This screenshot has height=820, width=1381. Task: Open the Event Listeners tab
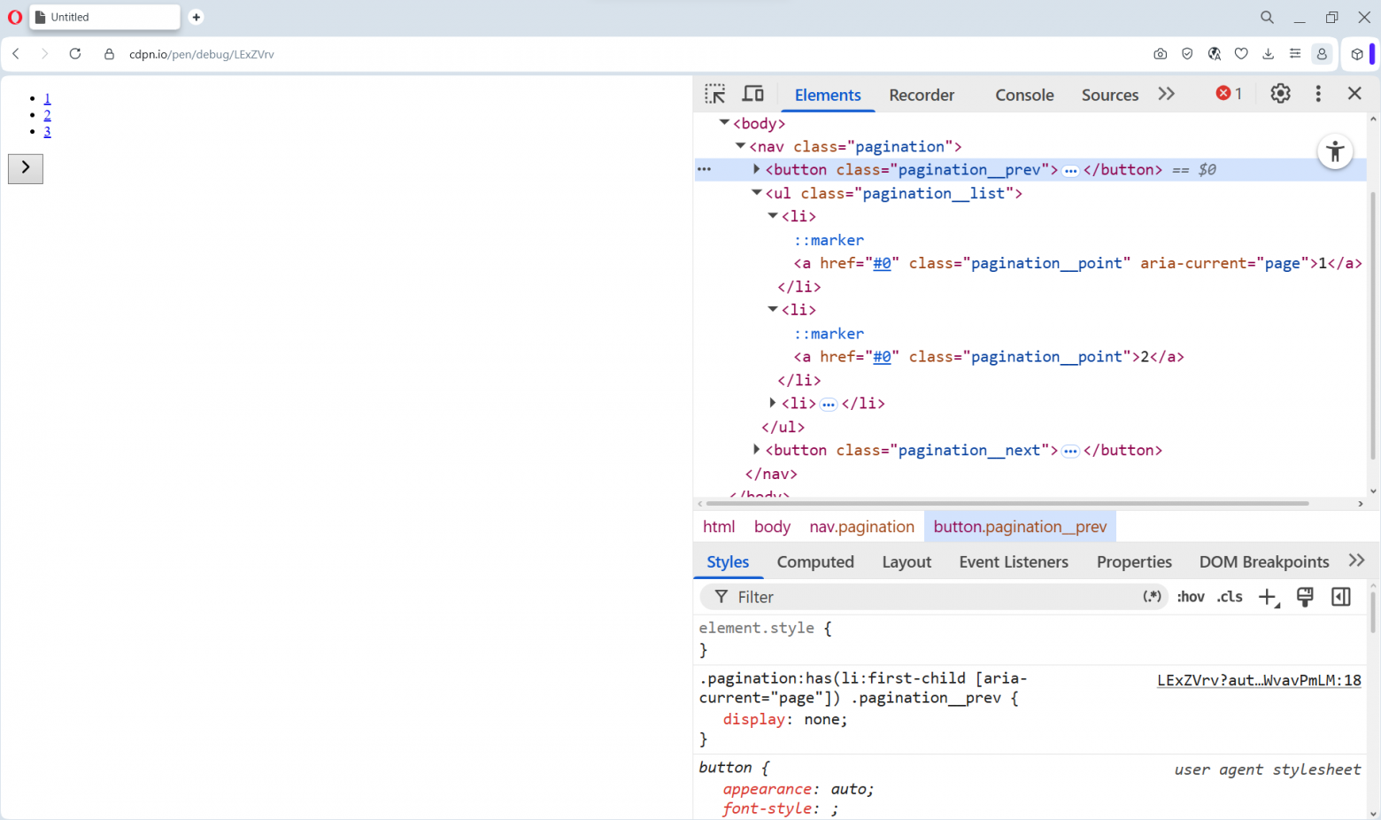coord(1014,561)
